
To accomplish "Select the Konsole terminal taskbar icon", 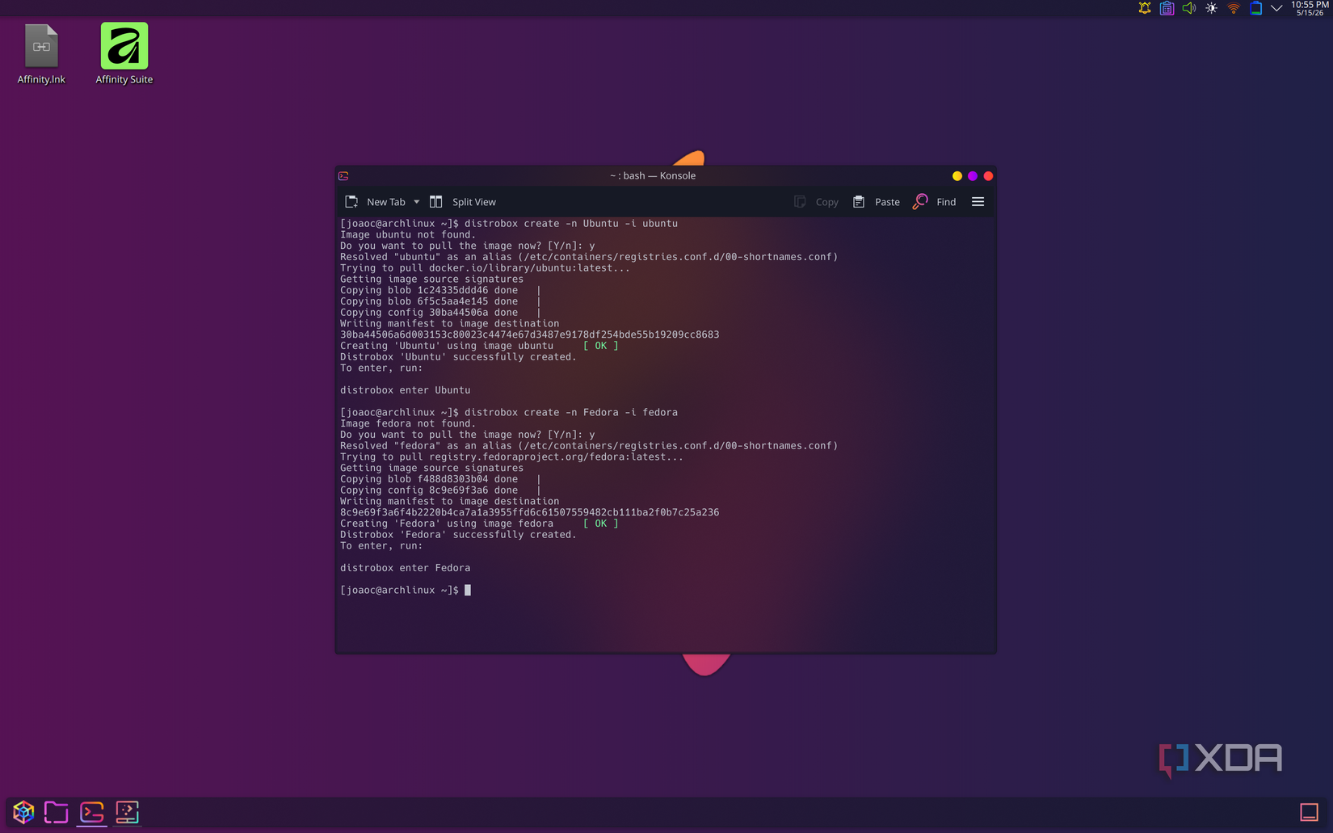I will 92,812.
